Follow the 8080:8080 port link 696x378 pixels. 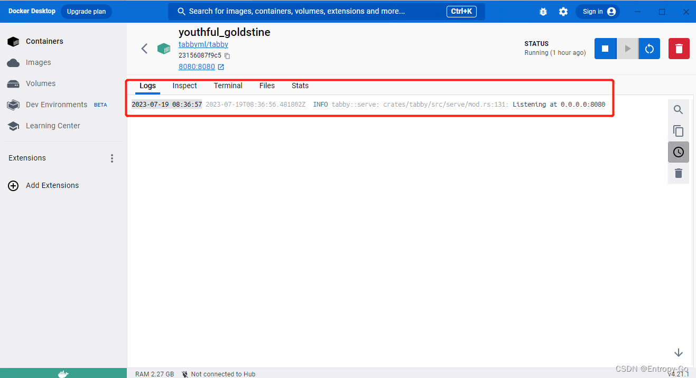197,67
